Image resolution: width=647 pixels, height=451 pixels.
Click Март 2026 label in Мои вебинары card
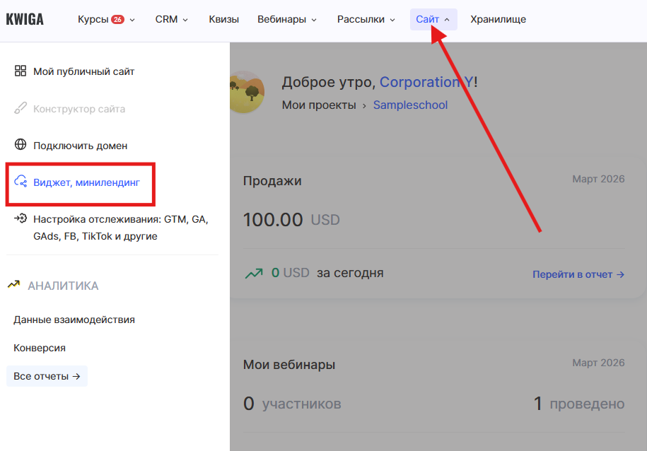[598, 363]
